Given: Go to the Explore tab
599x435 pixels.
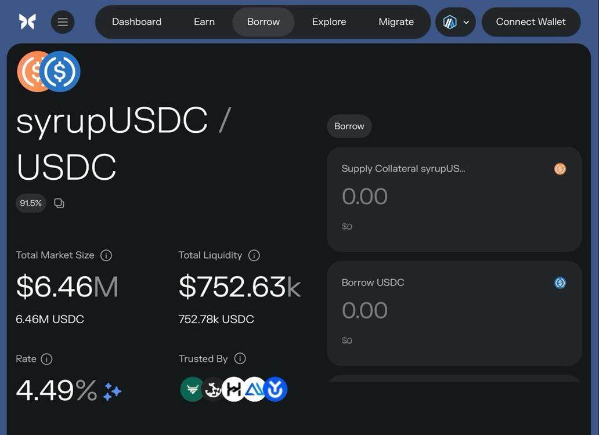Looking at the screenshot, I should point(329,22).
